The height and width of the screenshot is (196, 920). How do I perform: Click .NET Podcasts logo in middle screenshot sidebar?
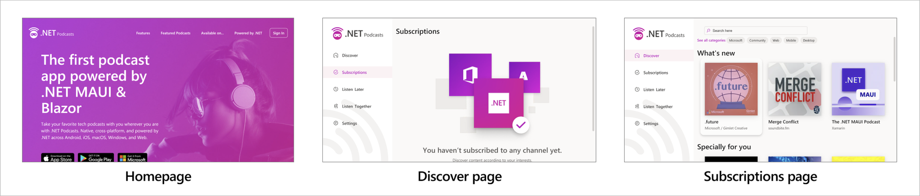(x=357, y=33)
